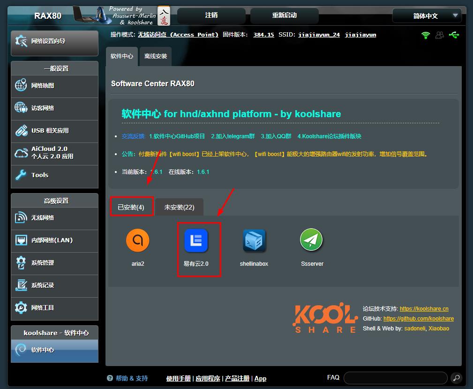Click the 无线网络 wireless icon
The width and height of the screenshot is (473, 389).
21,217
